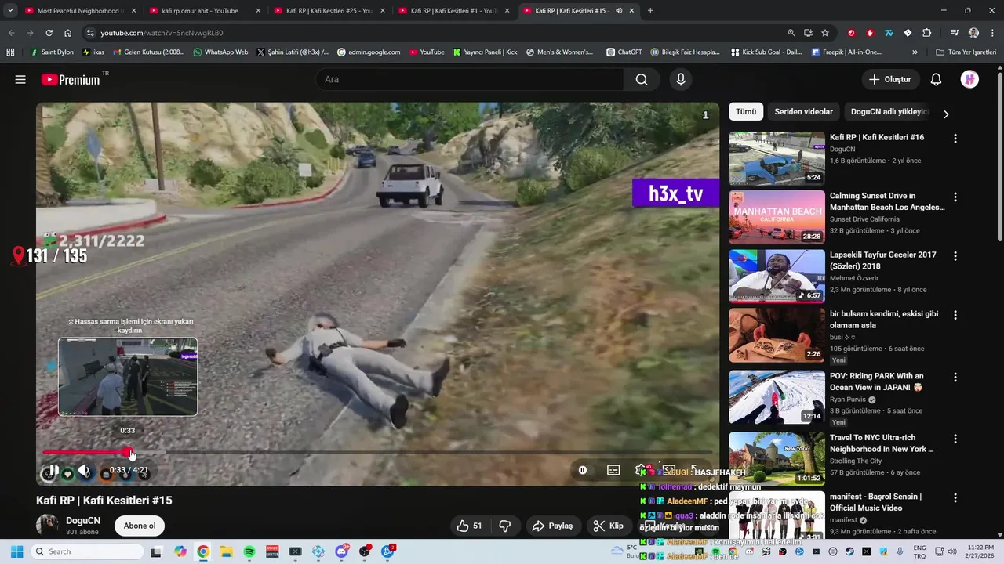Bookmark this page with the star
The height and width of the screenshot is (564, 1004).
click(x=825, y=33)
